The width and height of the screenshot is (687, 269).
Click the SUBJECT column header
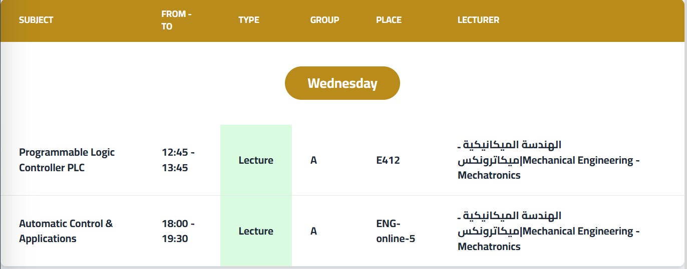point(36,20)
